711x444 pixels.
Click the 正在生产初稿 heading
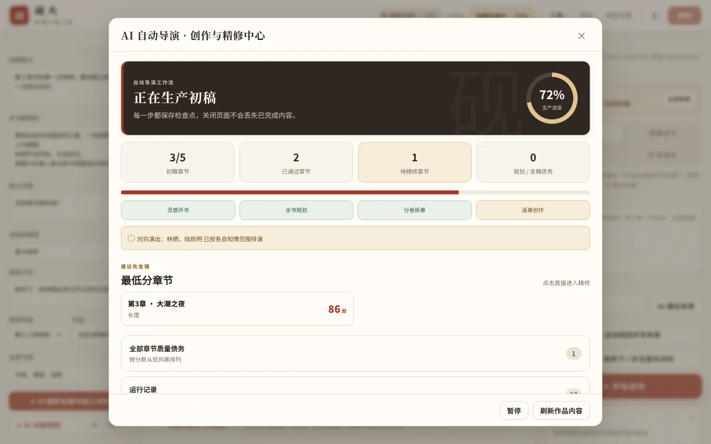tap(175, 98)
